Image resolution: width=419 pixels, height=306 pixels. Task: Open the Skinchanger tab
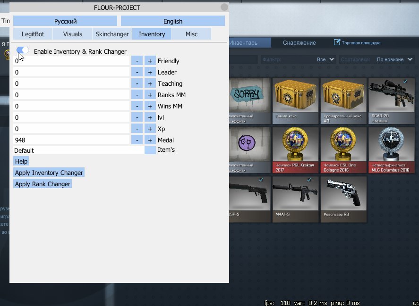112,34
